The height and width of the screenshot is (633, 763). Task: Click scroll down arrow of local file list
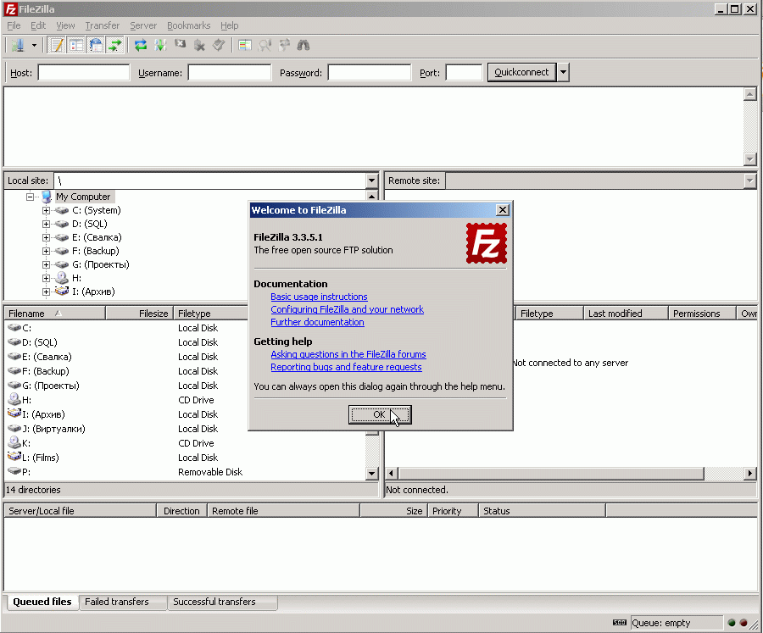(372, 474)
